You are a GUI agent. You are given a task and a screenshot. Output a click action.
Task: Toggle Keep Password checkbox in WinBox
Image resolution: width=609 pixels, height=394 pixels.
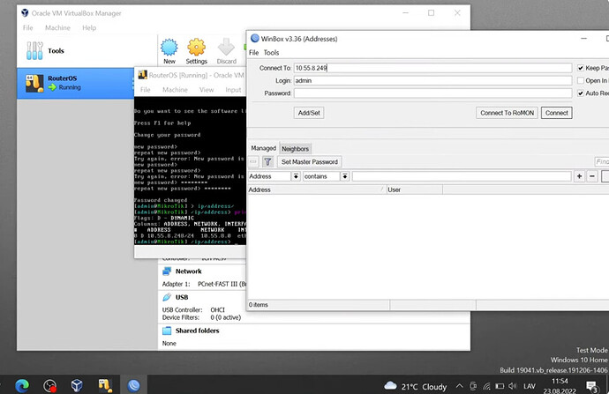(x=581, y=68)
